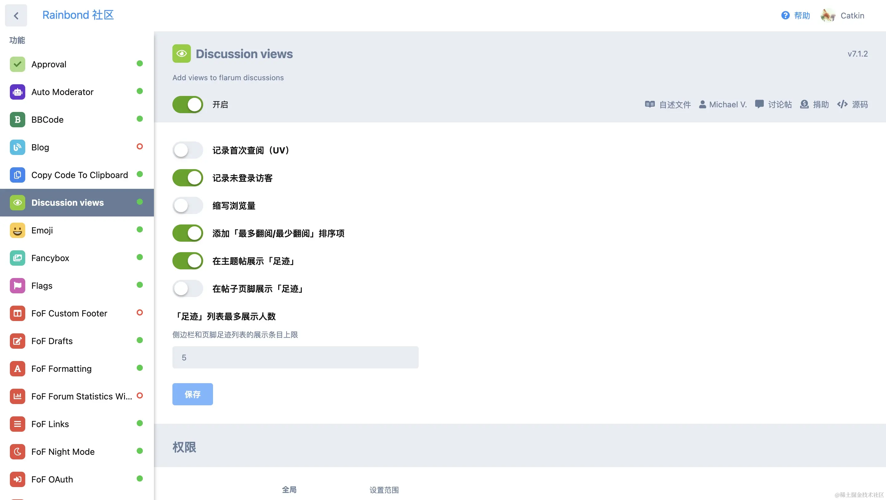
Task: Enable 缩写浏览量 switch
Action: pos(188,205)
